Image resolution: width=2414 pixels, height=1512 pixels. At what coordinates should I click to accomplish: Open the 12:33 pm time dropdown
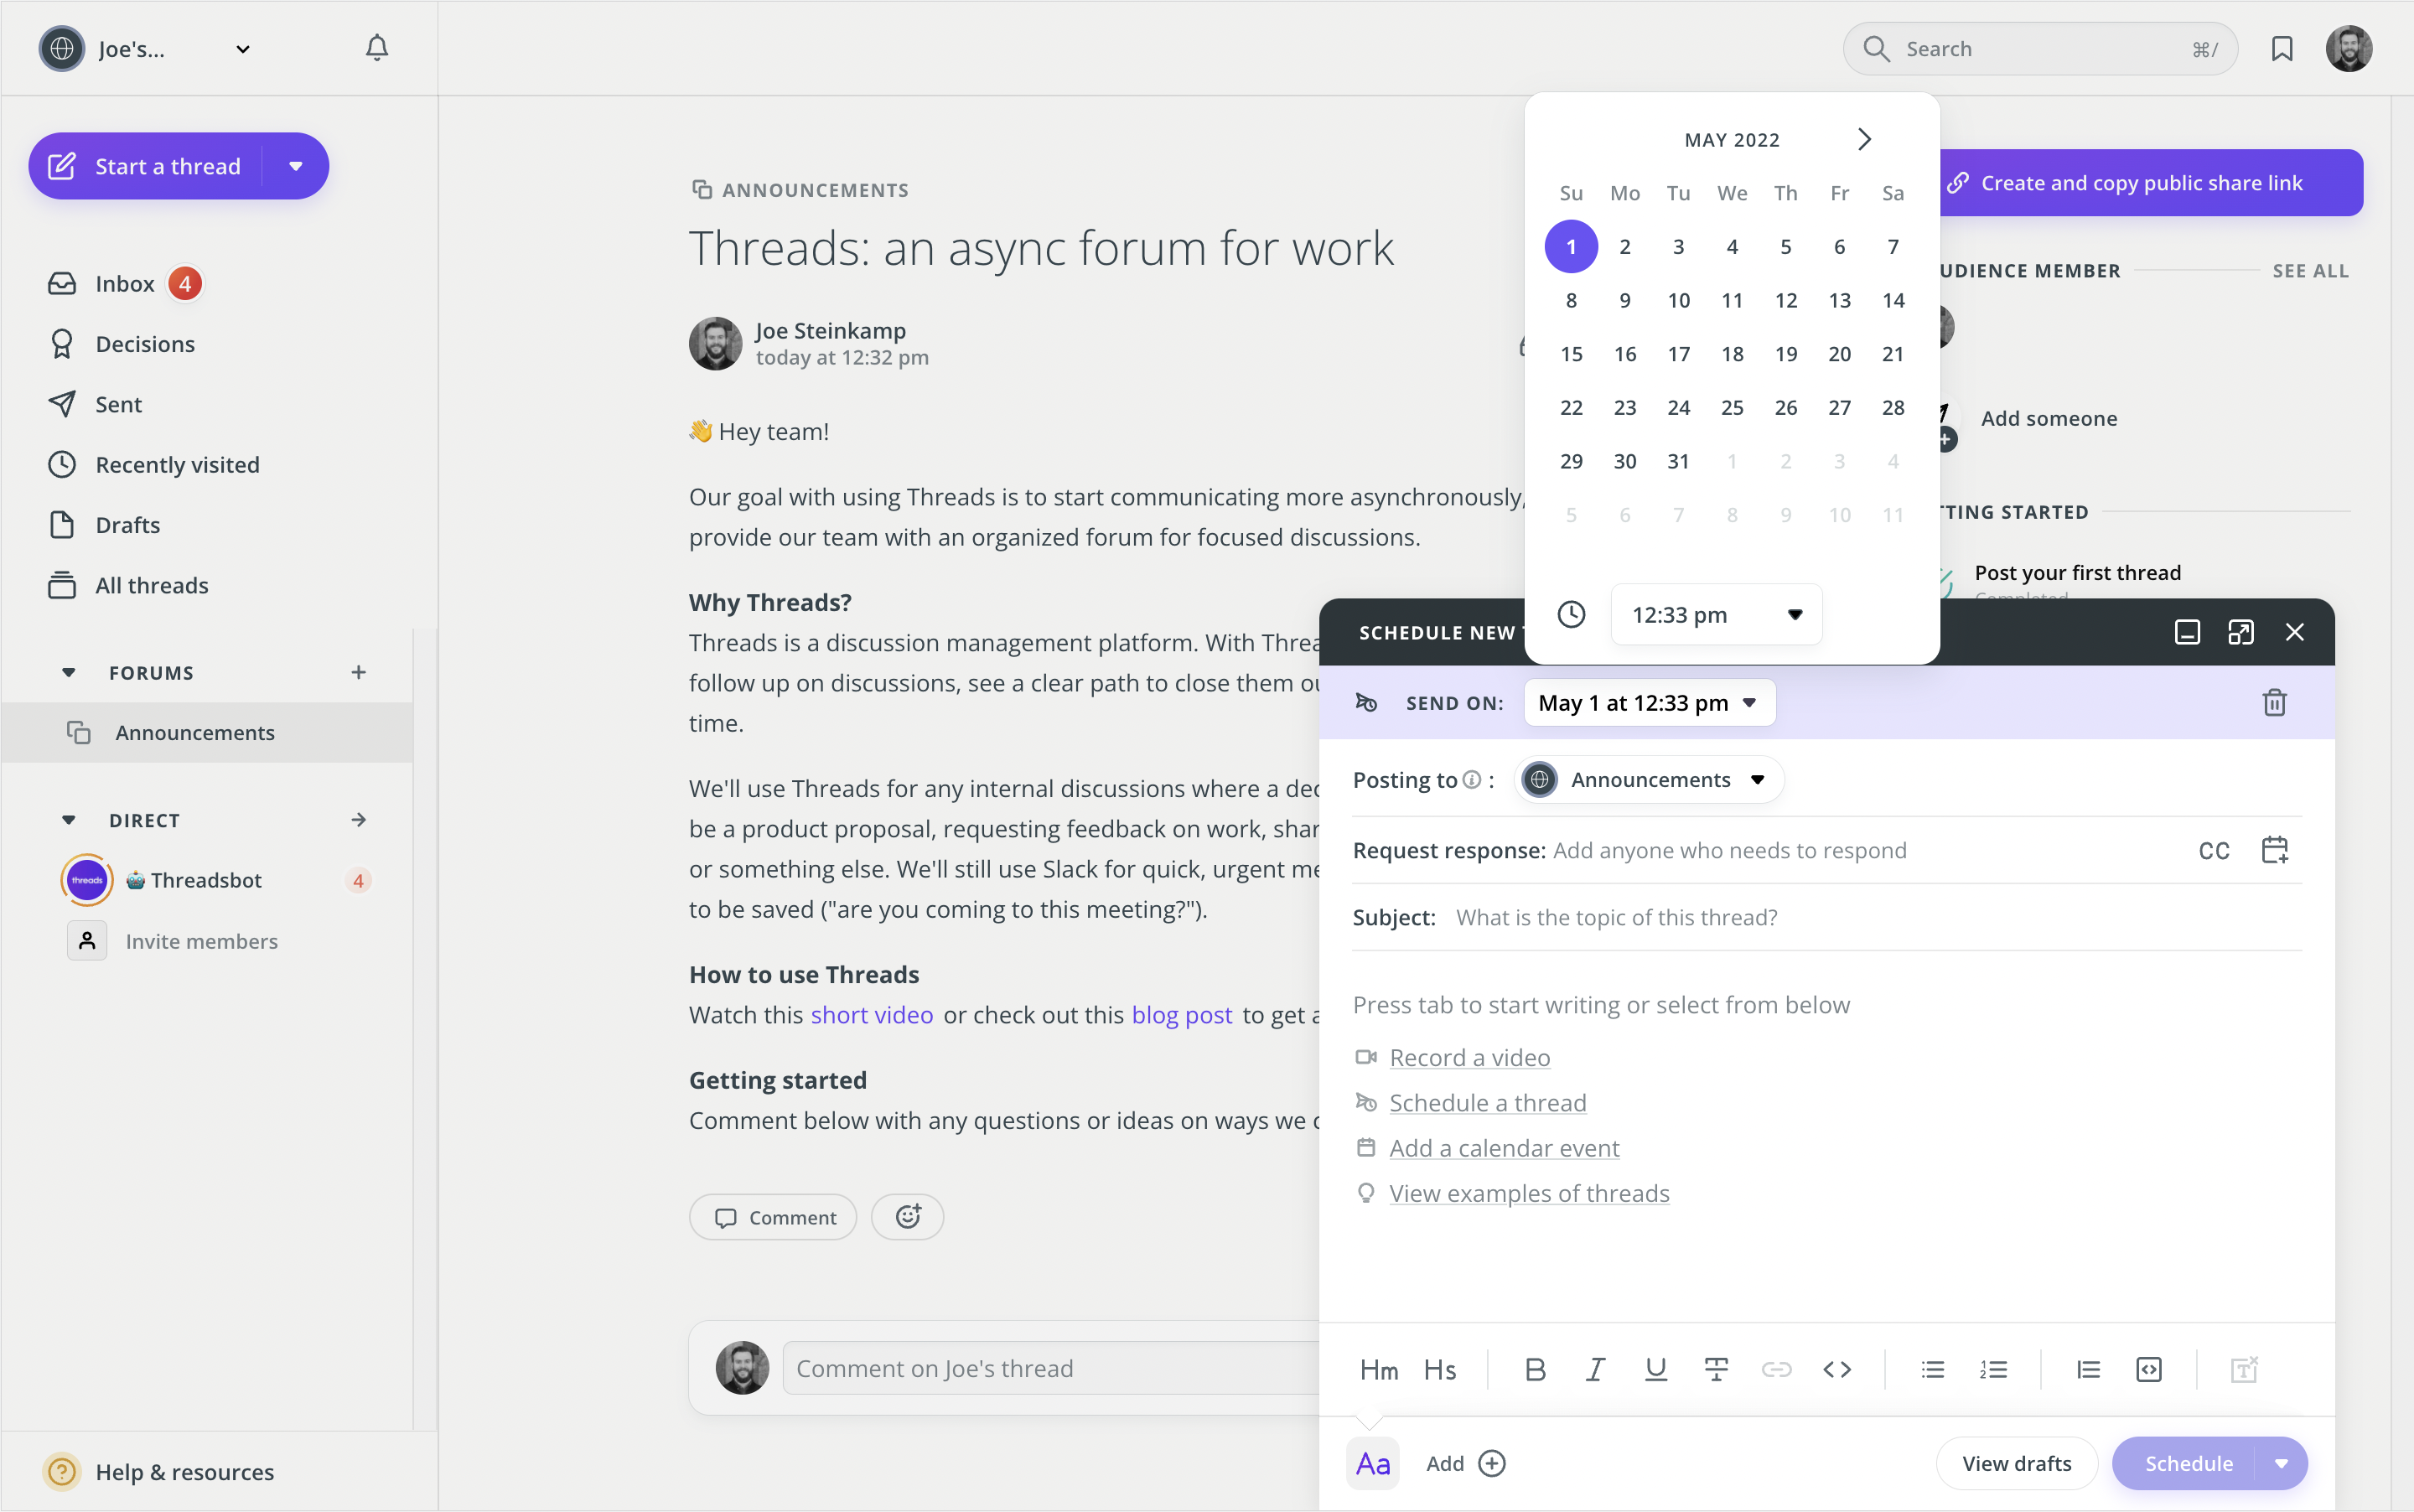pos(1716,614)
